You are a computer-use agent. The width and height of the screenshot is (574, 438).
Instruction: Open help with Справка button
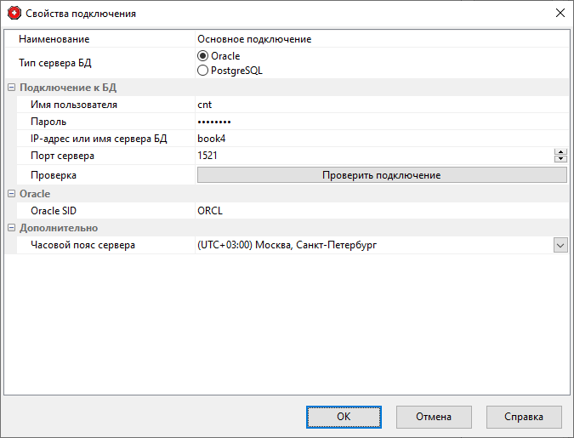pos(524,417)
